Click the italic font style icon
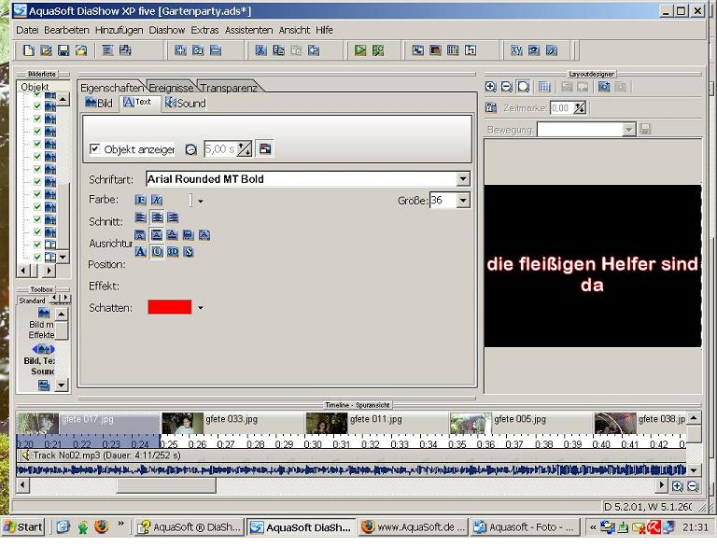The image size is (717, 560). click(157, 200)
